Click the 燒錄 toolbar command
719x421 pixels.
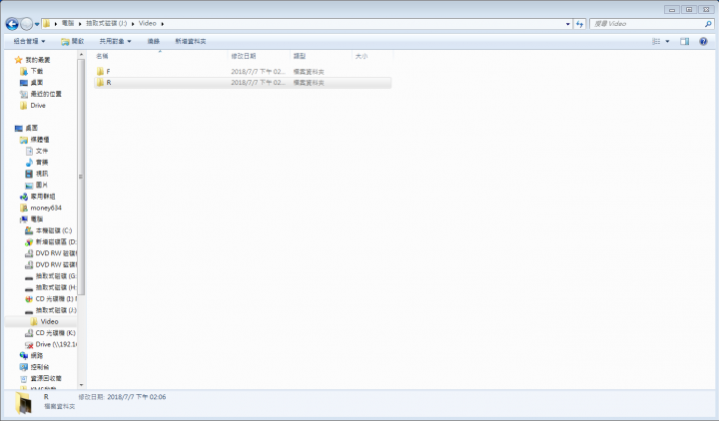click(153, 41)
